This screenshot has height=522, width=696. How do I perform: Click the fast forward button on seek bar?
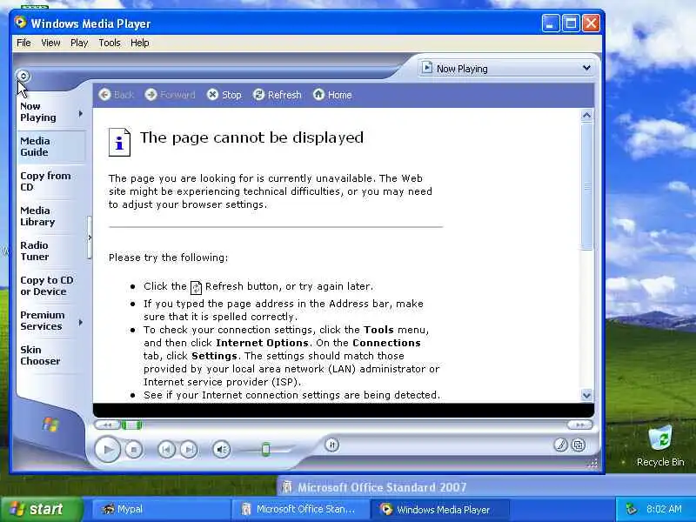(579, 425)
